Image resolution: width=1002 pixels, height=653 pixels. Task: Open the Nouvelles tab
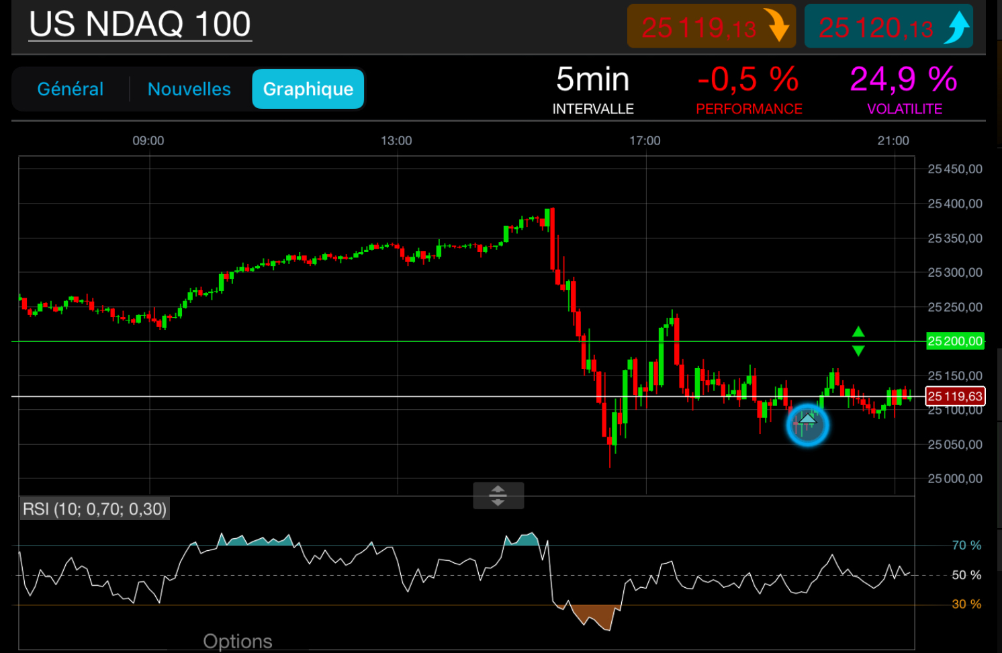[x=189, y=89]
